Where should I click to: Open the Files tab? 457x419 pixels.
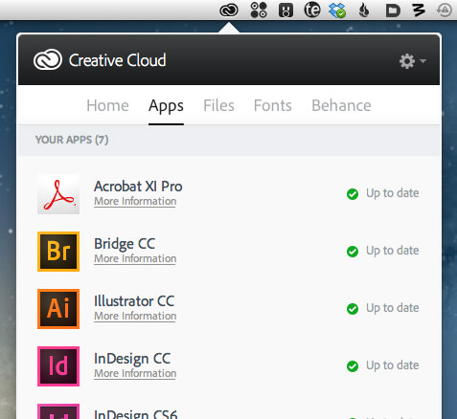(218, 105)
